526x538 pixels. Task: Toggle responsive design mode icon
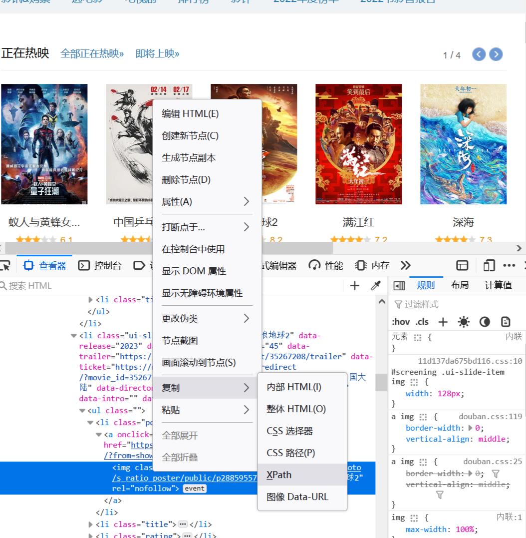click(489, 265)
